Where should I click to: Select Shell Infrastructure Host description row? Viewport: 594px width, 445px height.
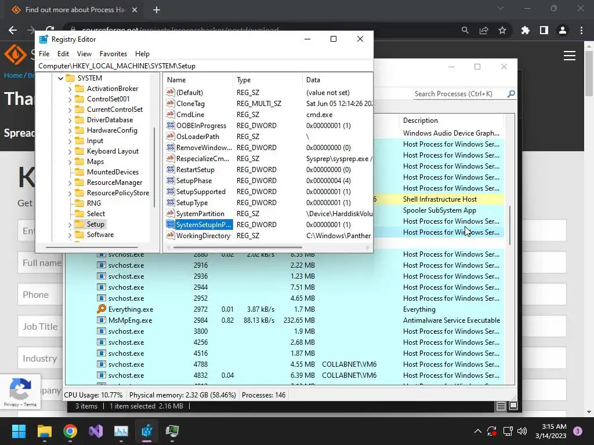pyautogui.click(x=440, y=199)
